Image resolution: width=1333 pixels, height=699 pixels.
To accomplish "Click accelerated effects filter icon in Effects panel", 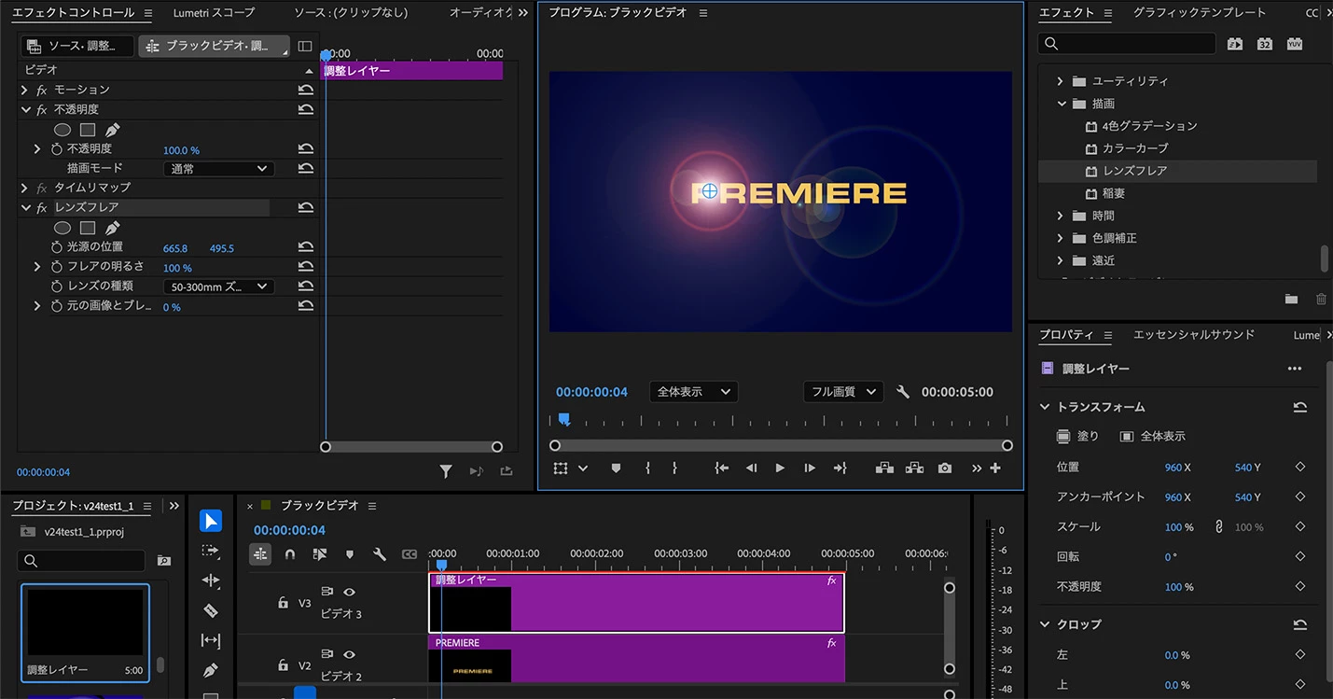I will click(x=1235, y=44).
